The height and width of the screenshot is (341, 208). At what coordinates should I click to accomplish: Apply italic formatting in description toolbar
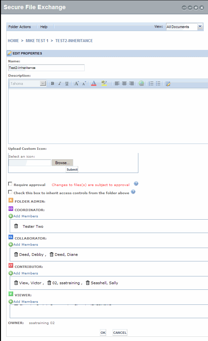point(60,84)
